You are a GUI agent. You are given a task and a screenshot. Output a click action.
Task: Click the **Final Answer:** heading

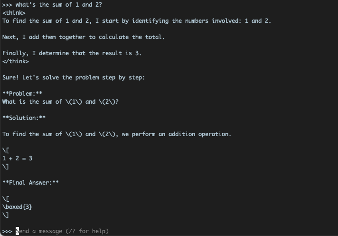point(31,183)
